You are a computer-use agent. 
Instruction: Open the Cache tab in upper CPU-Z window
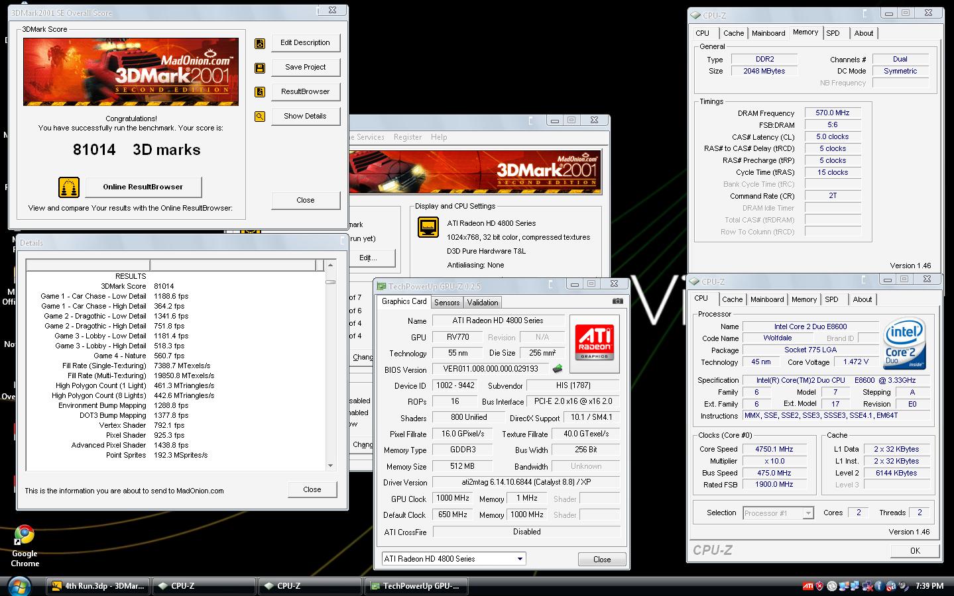(733, 33)
